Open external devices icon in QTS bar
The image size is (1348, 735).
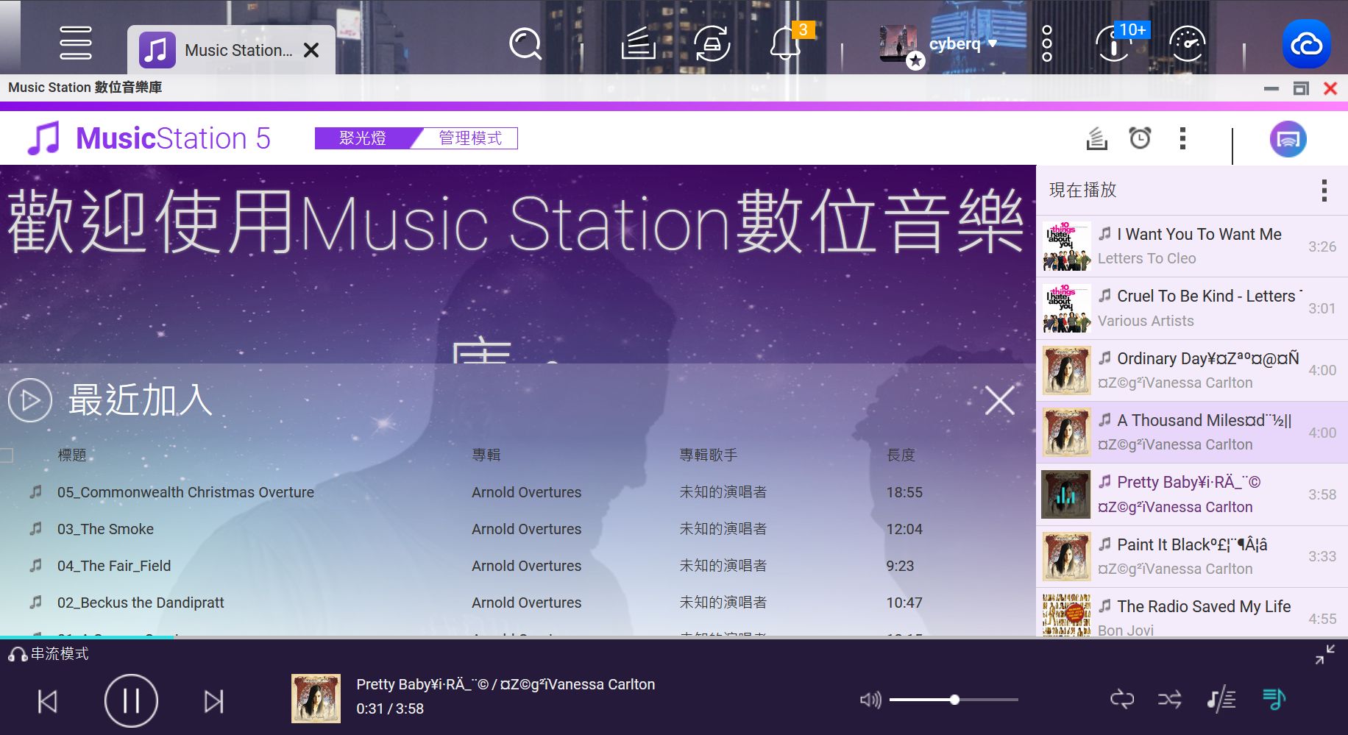point(712,44)
